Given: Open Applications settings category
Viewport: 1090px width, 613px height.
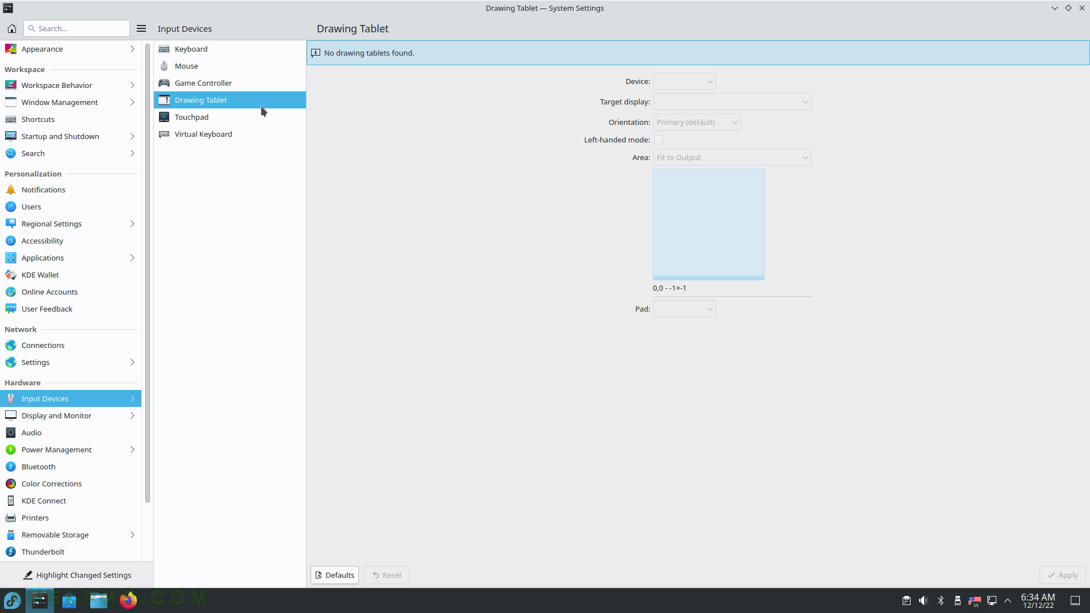Looking at the screenshot, I should click(70, 258).
